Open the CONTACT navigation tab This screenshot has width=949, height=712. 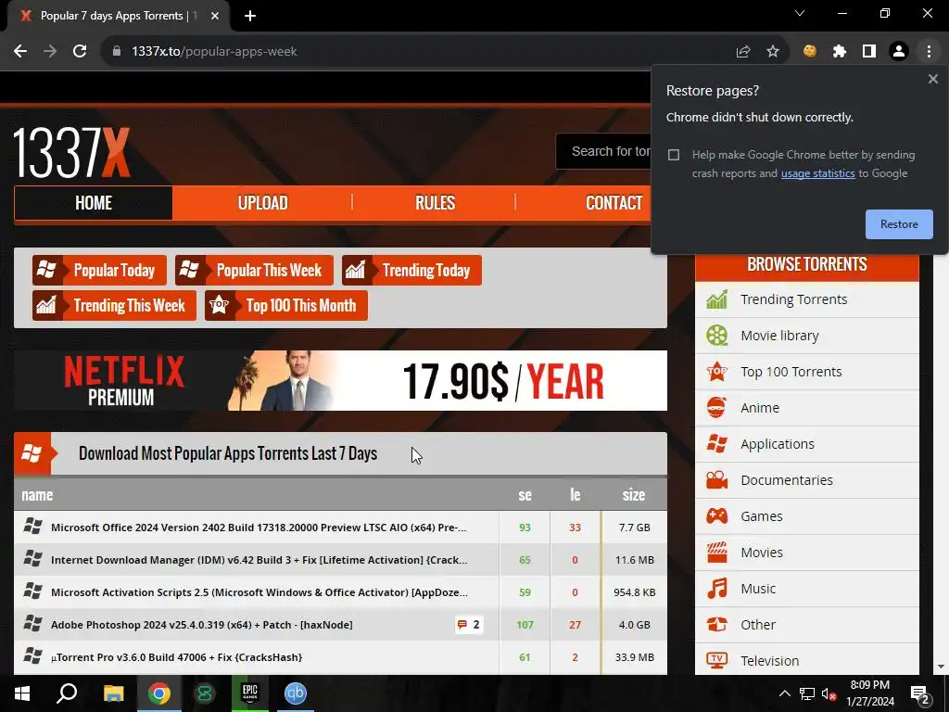(x=614, y=203)
